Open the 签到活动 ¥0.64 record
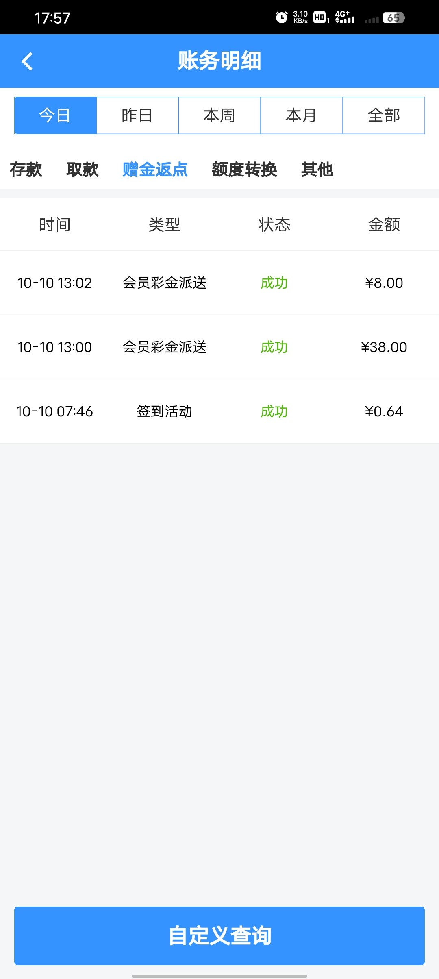The height and width of the screenshot is (979, 439). (219, 411)
